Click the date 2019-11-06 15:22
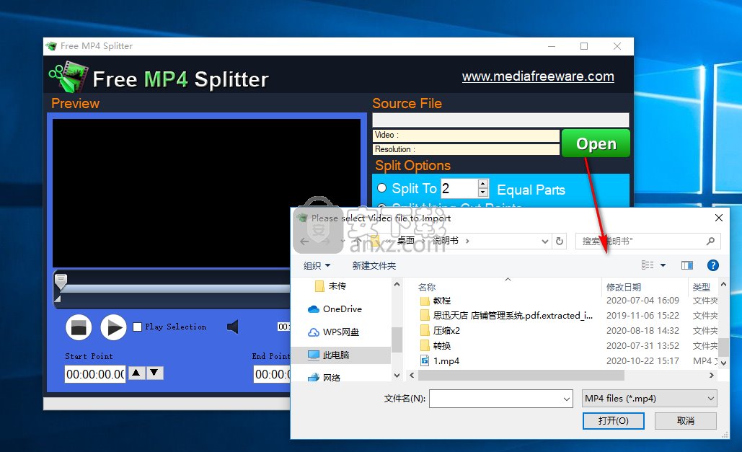Image resolution: width=742 pixels, height=452 pixels. 642,315
